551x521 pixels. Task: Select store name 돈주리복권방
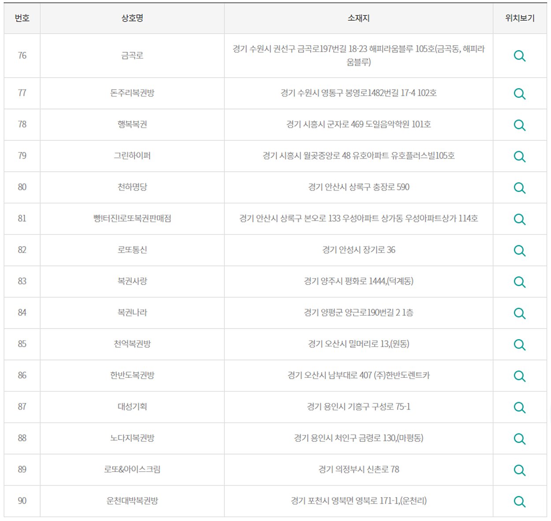[x=132, y=93]
